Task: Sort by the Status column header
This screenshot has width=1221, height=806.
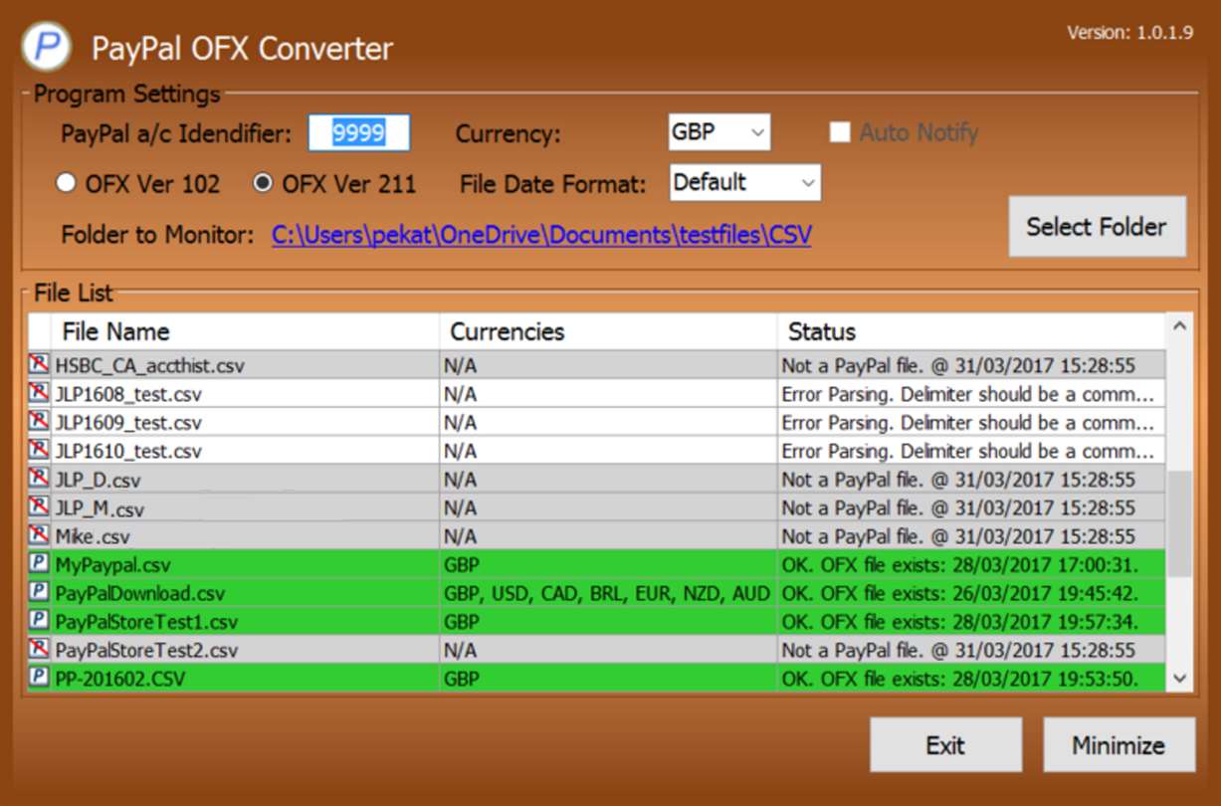Action: pos(970,331)
